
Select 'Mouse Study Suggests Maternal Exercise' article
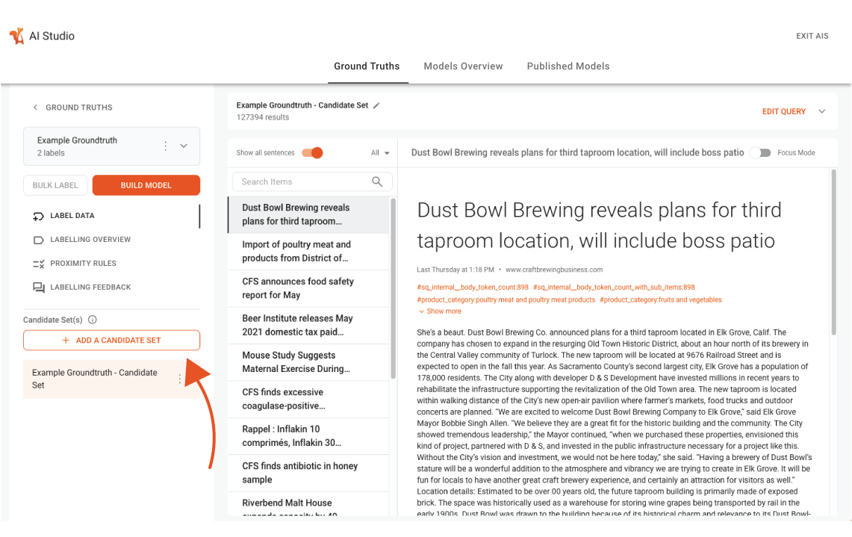coord(308,362)
